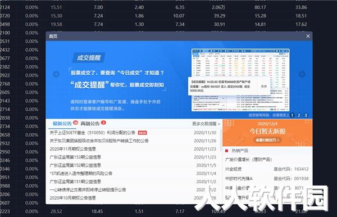
Task: Open *ST凯迪 退市整理期 risk announcement
Action: [x=81, y=173]
